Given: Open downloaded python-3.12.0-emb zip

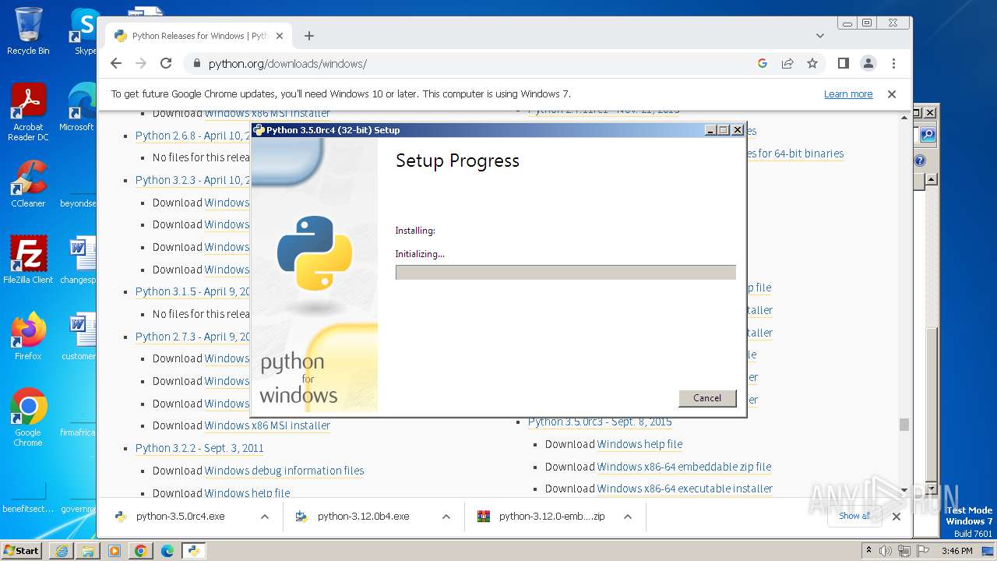Looking at the screenshot, I should coord(551,517).
